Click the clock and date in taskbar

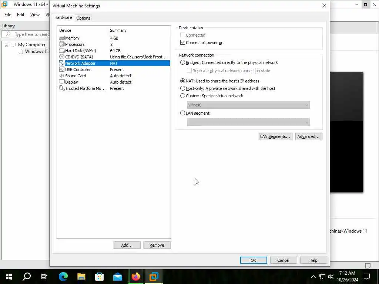click(347, 277)
